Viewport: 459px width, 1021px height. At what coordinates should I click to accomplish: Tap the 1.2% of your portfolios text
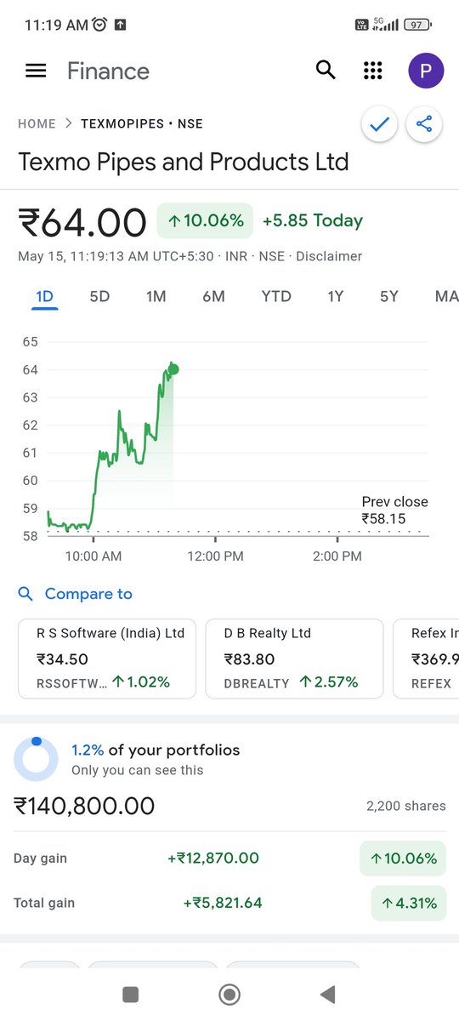(x=156, y=750)
